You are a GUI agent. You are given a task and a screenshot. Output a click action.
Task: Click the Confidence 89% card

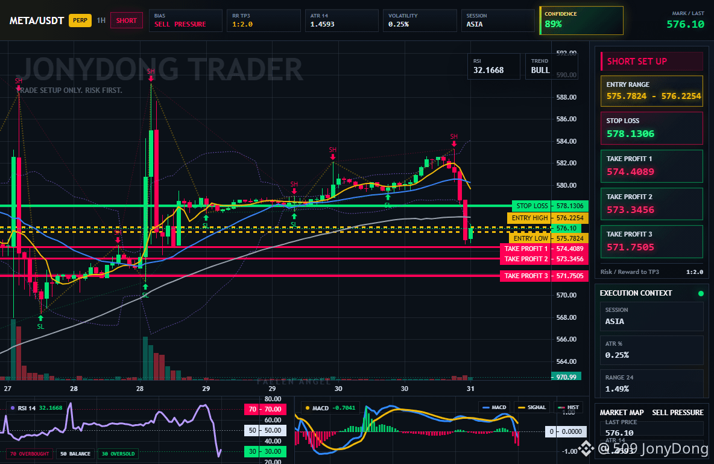pos(581,20)
